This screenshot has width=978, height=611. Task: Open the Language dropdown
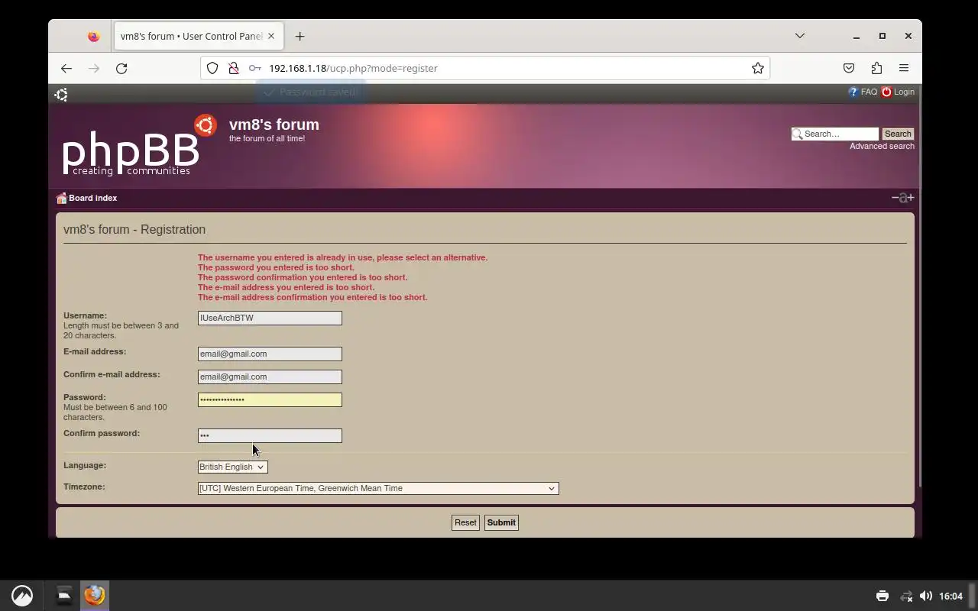point(232,467)
